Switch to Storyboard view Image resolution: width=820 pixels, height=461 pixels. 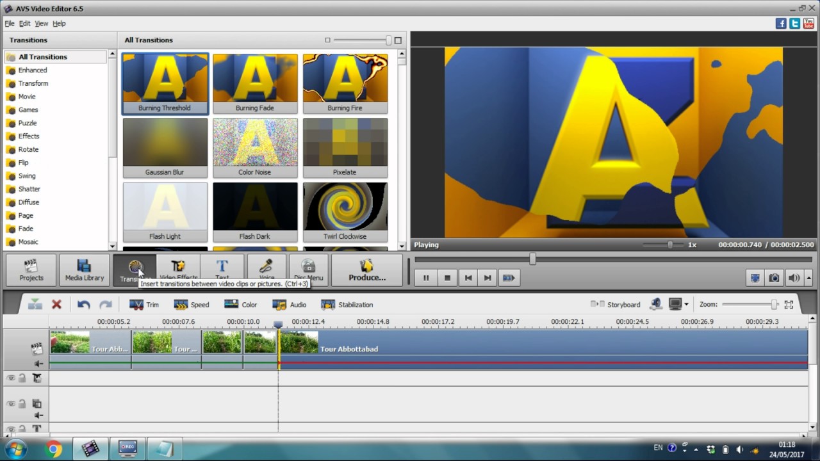coord(615,305)
